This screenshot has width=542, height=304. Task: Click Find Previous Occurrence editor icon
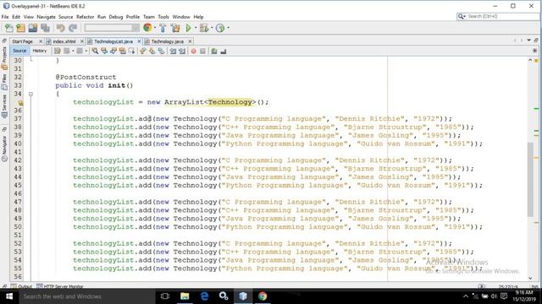[104, 51]
